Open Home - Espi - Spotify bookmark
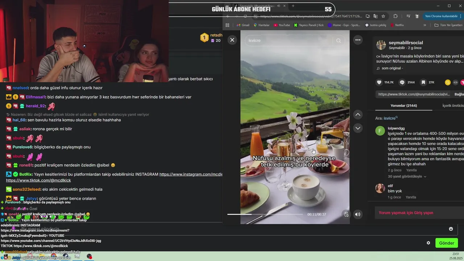464x261 pixels. click(x=344, y=25)
